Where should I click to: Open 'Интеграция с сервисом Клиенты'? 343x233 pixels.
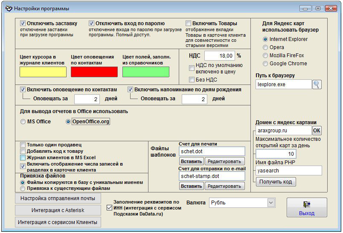coord(58,222)
